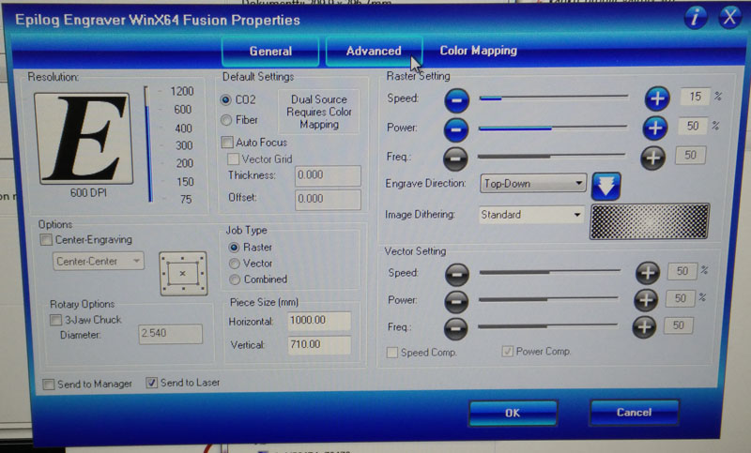The width and height of the screenshot is (751, 453).
Task: Increase Raster Freq with plus button
Action: pyautogui.click(x=652, y=158)
